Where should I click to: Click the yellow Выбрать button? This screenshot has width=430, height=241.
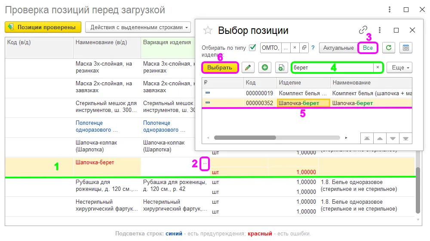click(220, 68)
